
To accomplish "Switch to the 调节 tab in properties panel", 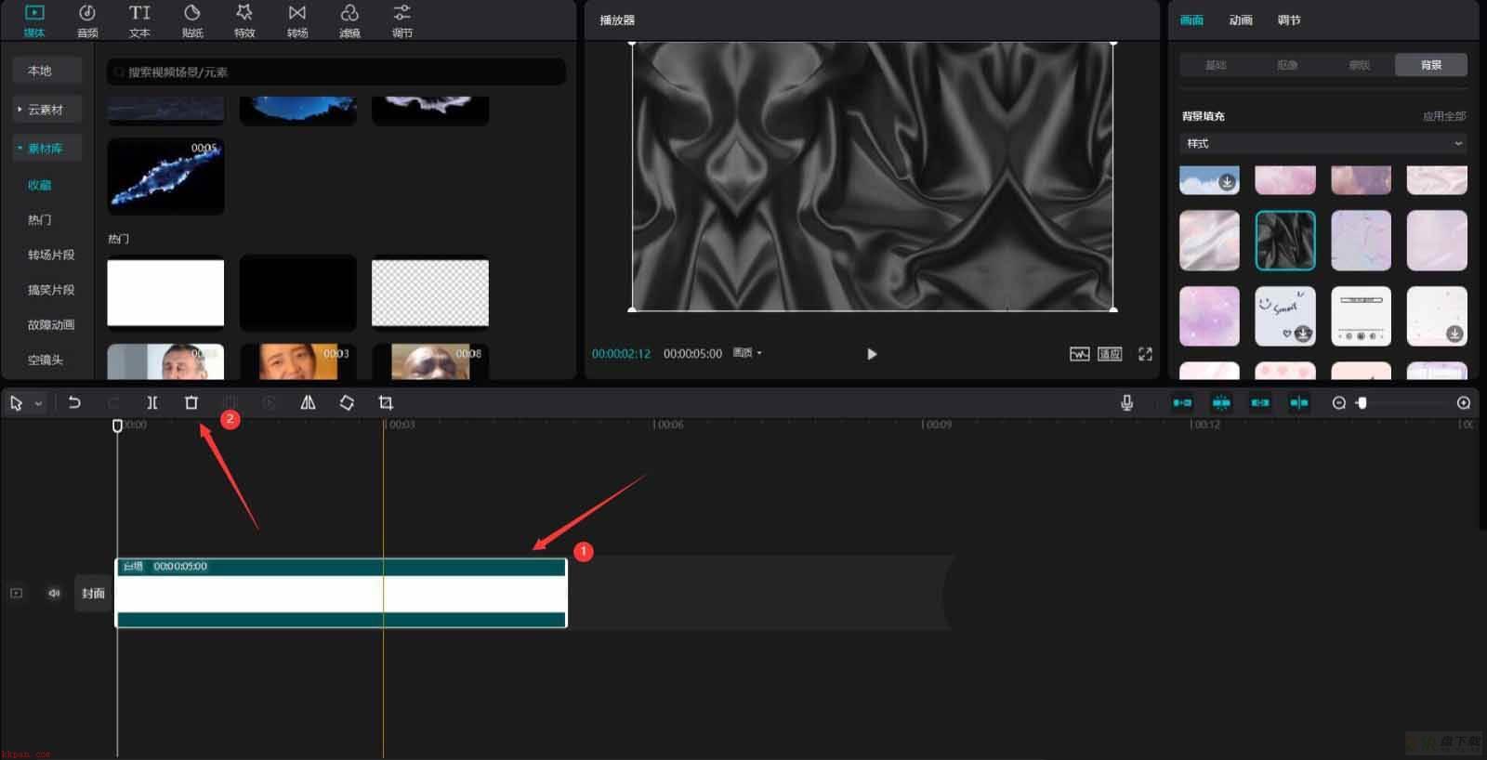I will (x=1289, y=20).
